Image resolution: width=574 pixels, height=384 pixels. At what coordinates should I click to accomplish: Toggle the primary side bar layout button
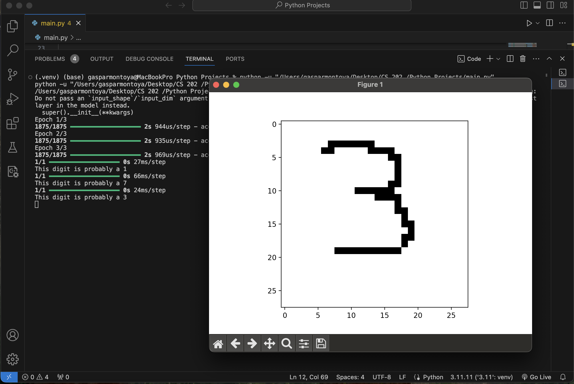pyautogui.click(x=524, y=5)
